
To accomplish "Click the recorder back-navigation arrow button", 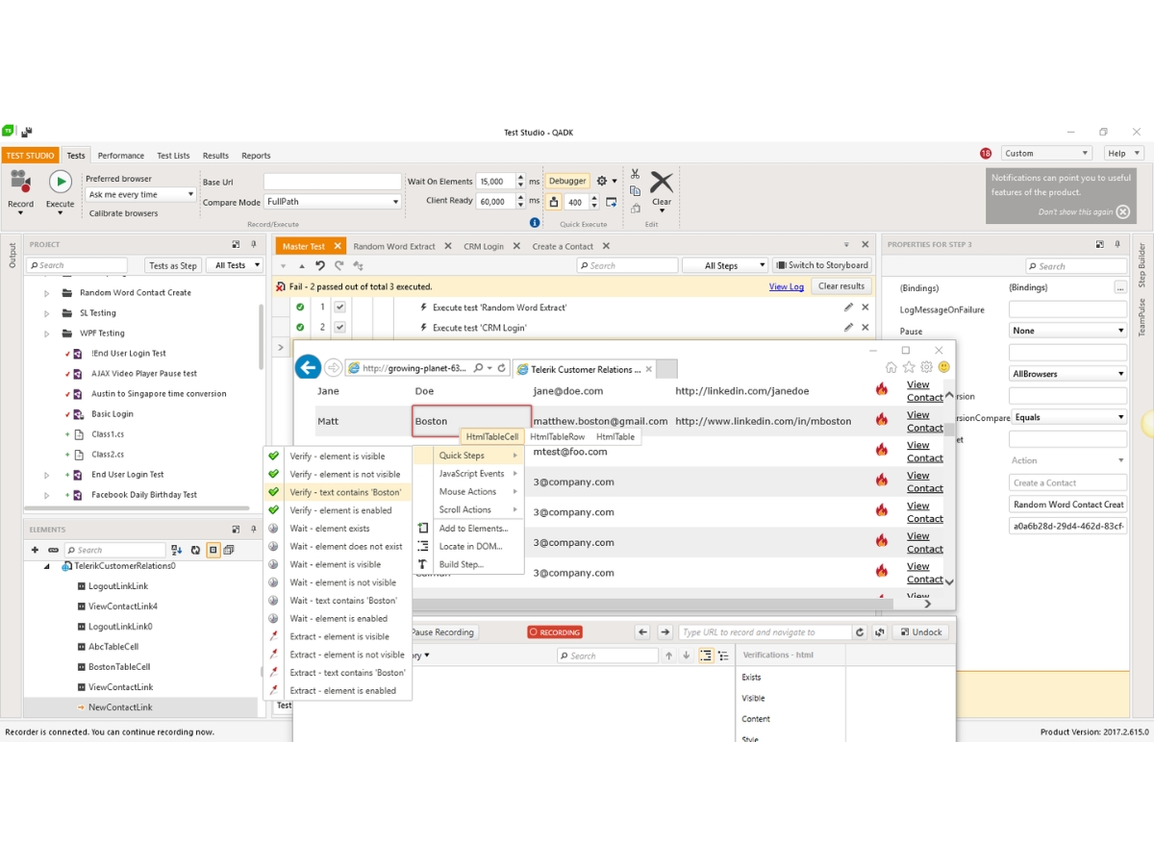I will point(643,631).
